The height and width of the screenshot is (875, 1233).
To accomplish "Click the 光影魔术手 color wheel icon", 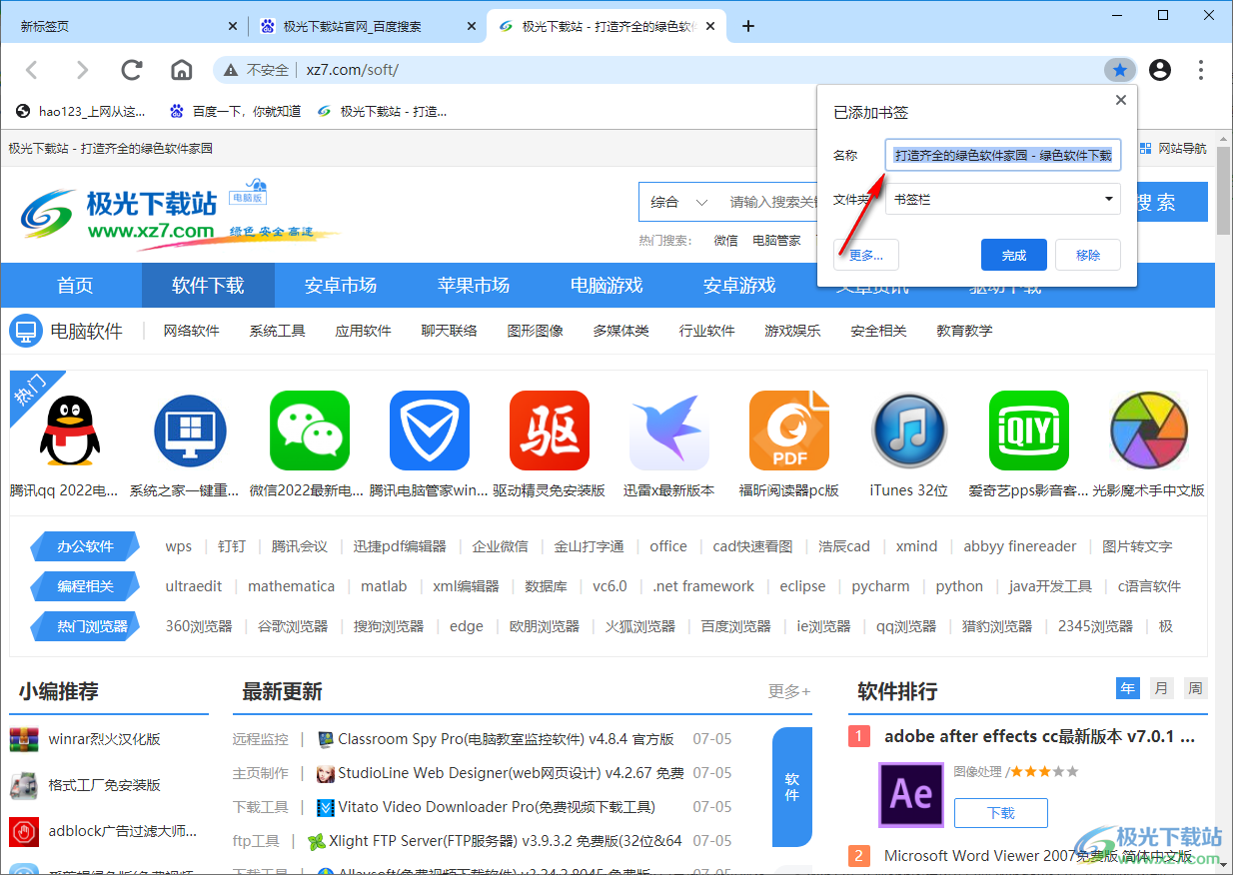I will click(x=1148, y=431).
